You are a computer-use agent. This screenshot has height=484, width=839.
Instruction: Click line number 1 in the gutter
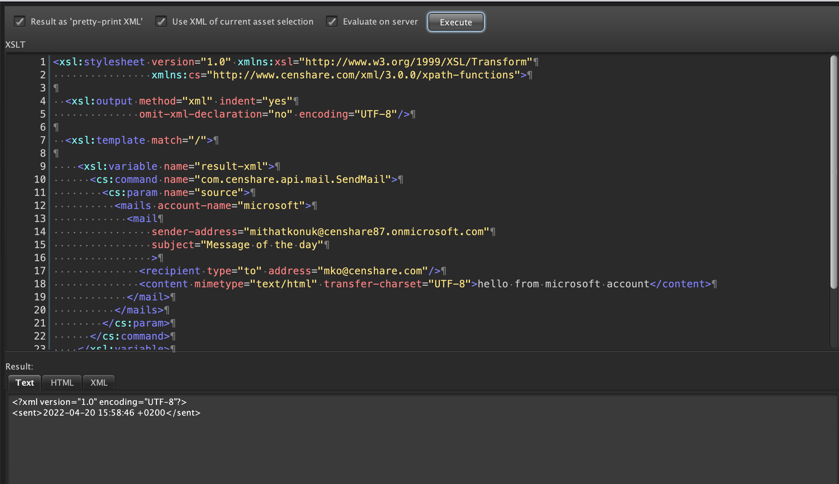pyautogui.click(x=42, y=61)
